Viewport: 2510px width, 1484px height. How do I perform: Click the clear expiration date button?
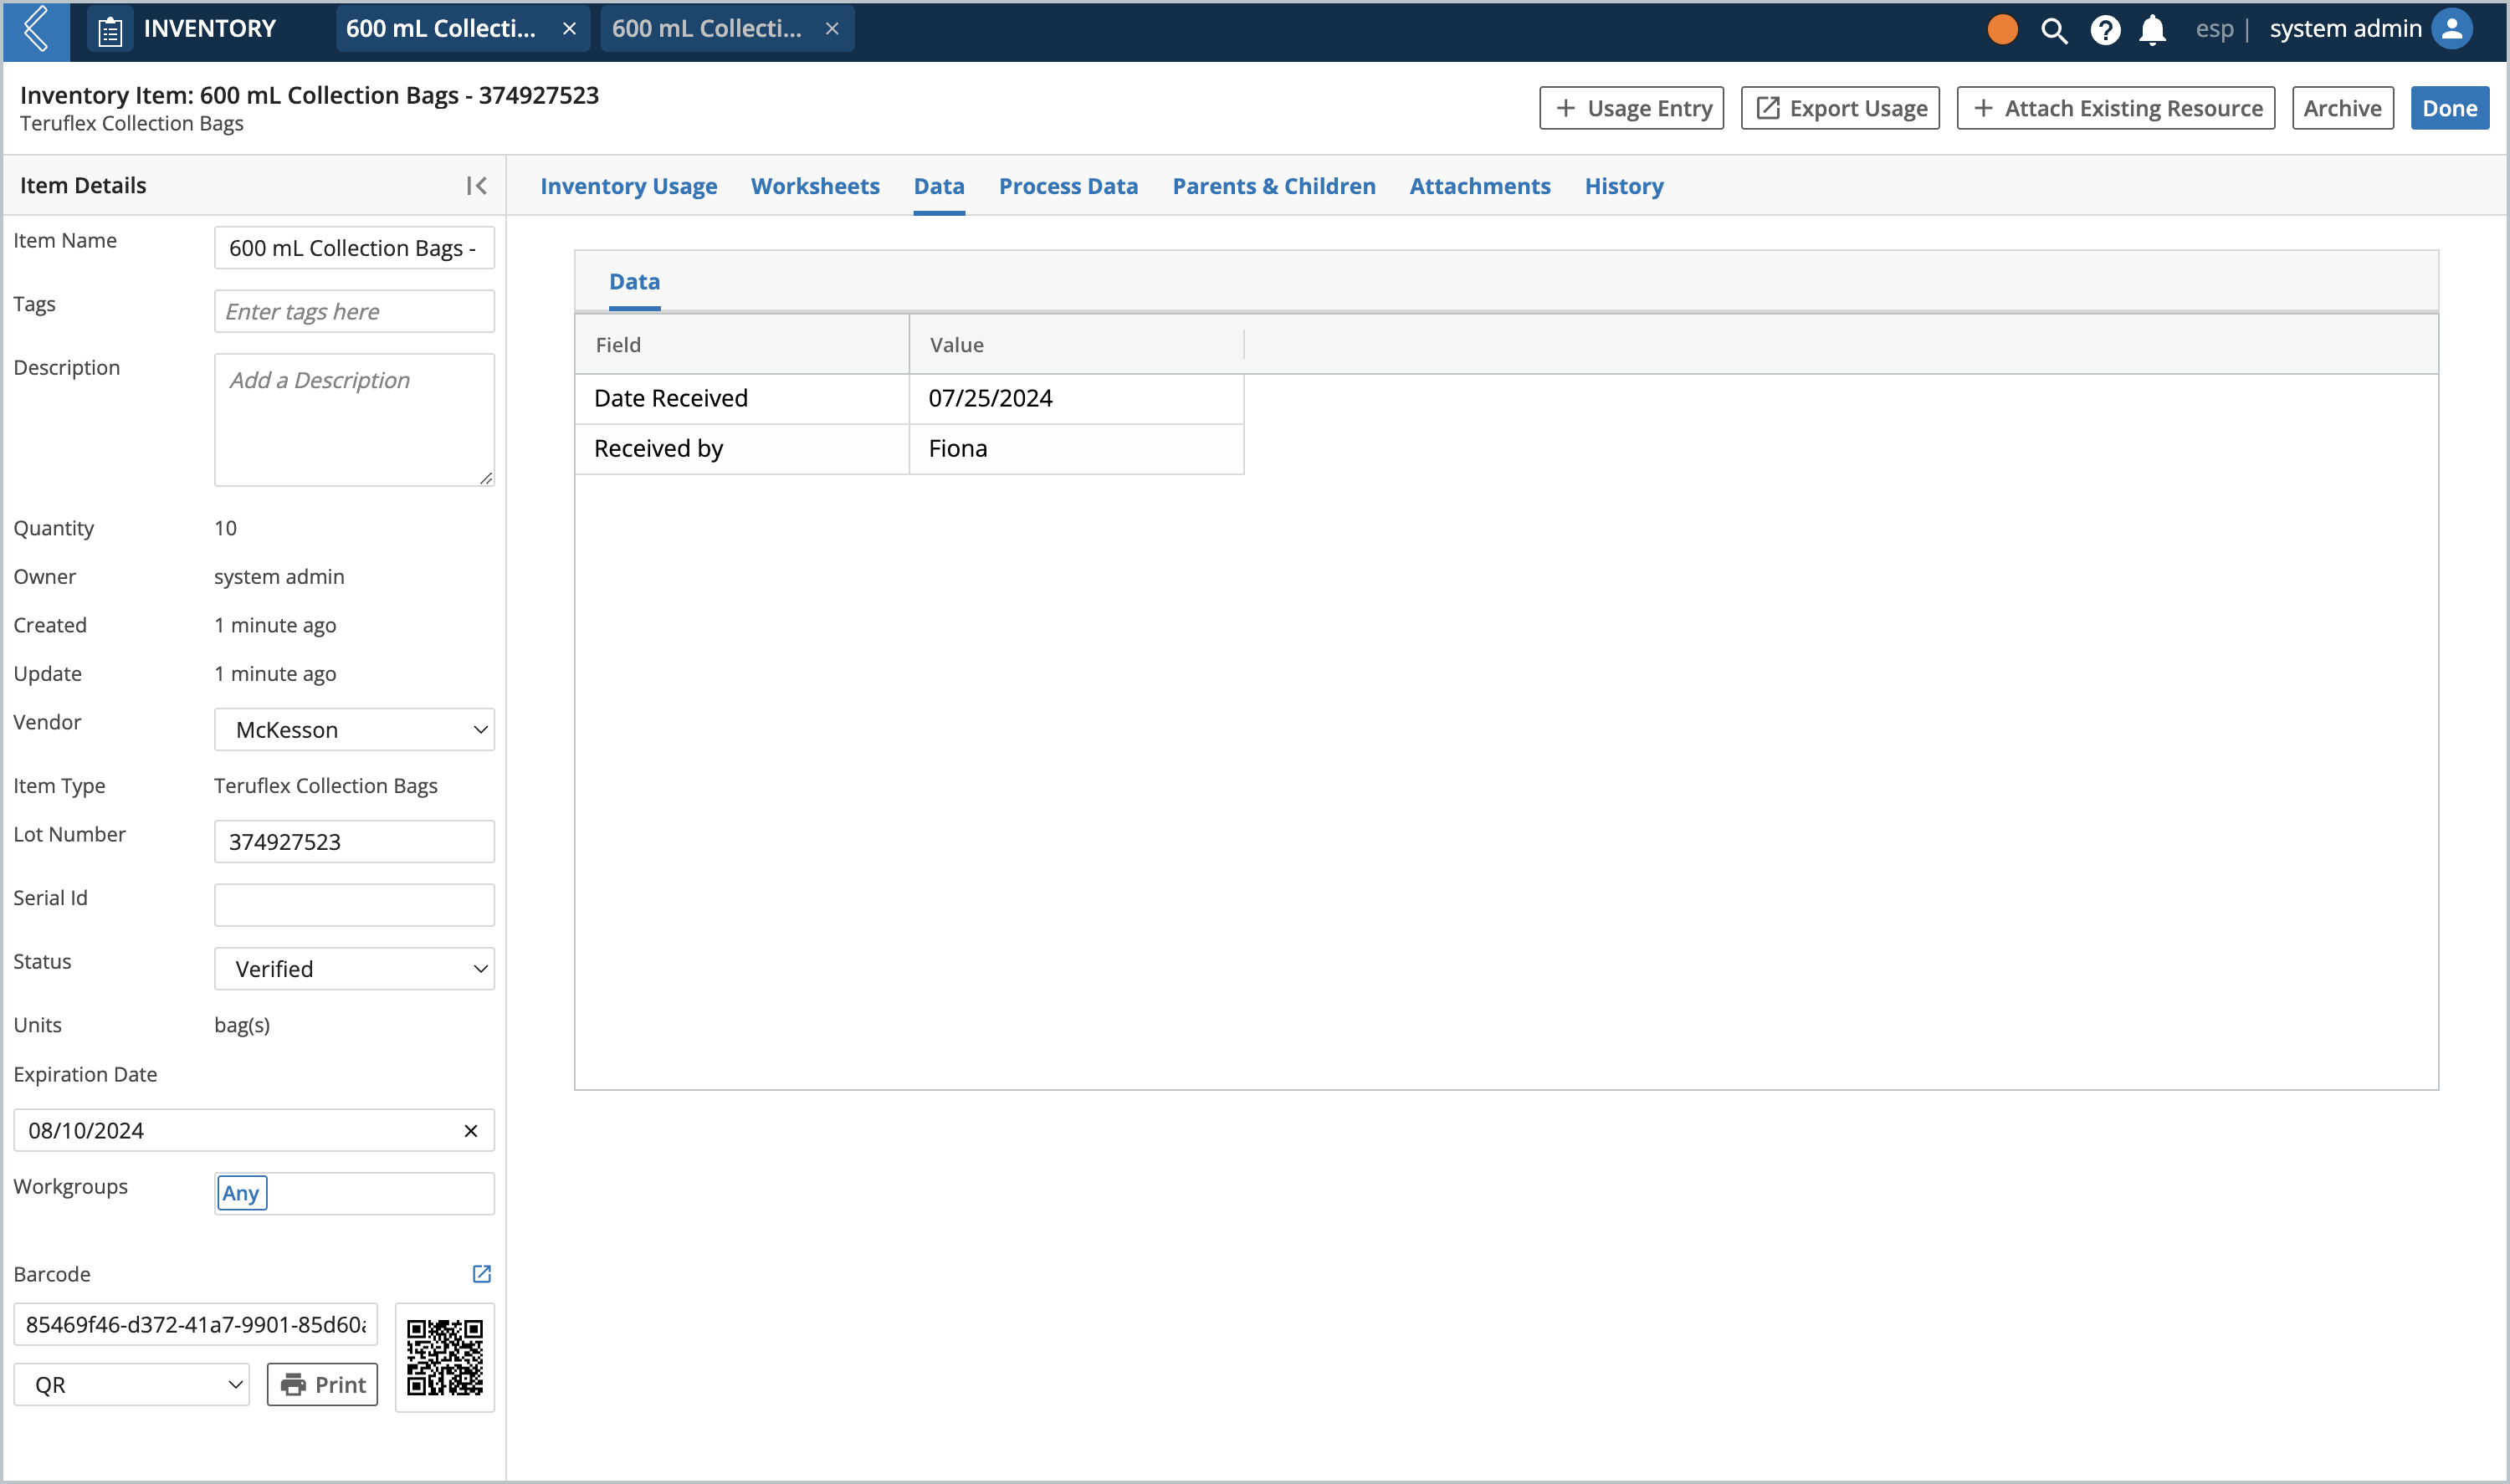(466, 1131)
